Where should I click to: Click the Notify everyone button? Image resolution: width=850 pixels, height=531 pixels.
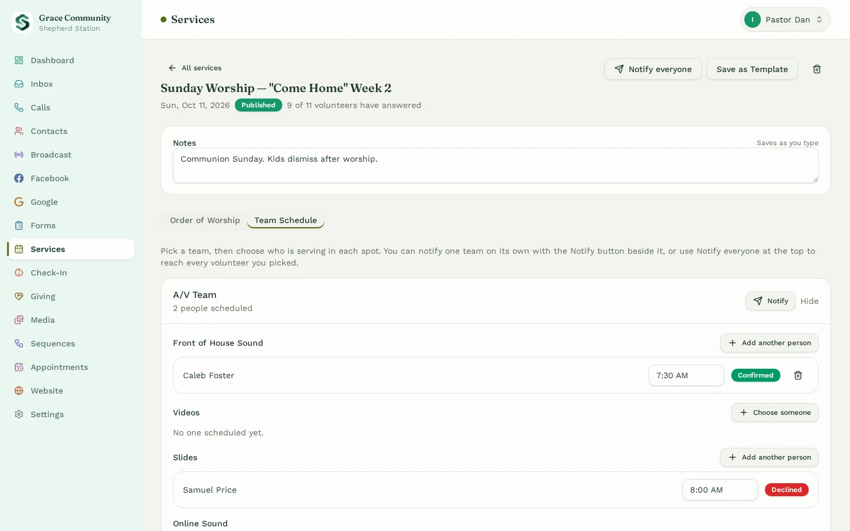[653, 69]
